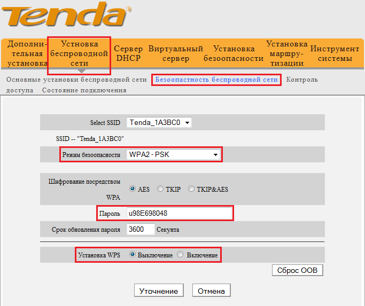
Task: Click the Установка WPS label
Action: [99, 255]
